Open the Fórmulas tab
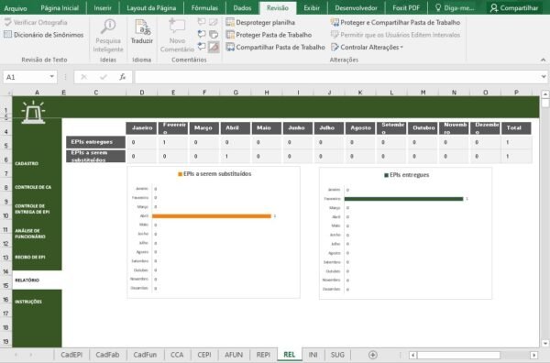The width and height of the screenshot is (550, 363). pyautogui.click(x=204, y=7)
